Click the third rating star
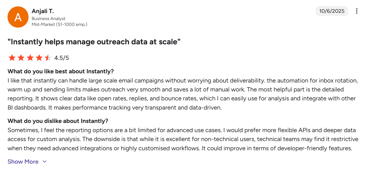The height and width of the screenshot is (172, 369). (x=30, y=58)
